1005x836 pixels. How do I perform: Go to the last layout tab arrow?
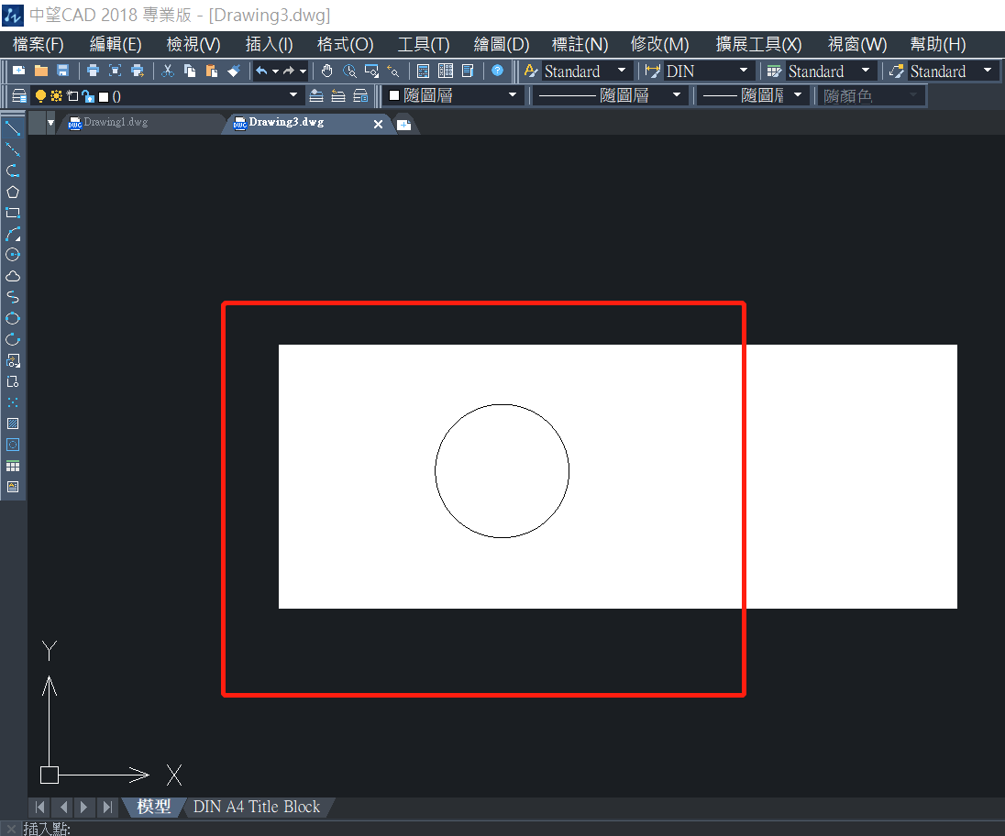(x=107, y=808)
